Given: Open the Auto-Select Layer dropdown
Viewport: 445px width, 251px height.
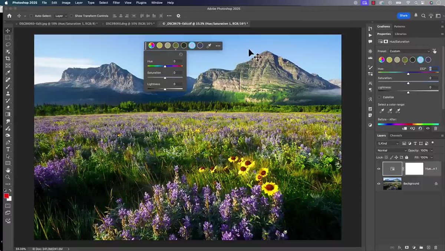Looking at the screenshot, I should (x=61, y=16).
